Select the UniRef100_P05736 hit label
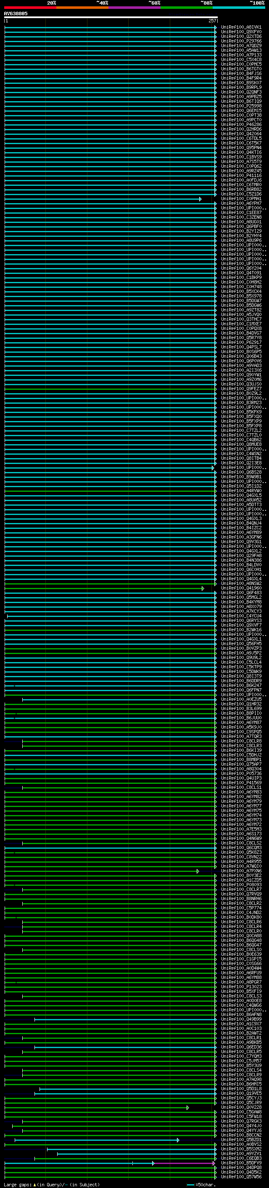Screen dimensions: 269x1188 click(x=241, y=773)
